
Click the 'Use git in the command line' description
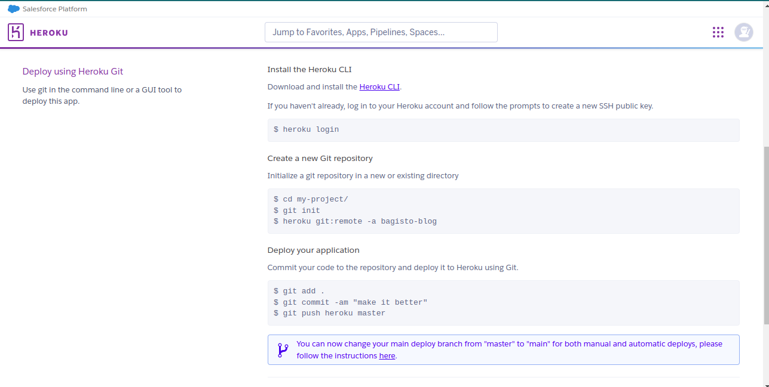[x=102, y=95]
